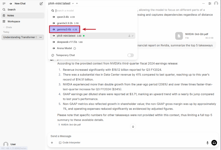Click the microphone dictation icon
Viewport: 221px width, 150px height.
point(207,143)
